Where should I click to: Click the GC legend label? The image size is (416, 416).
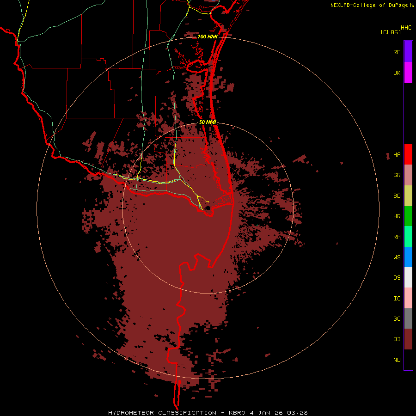click(397, 318)
